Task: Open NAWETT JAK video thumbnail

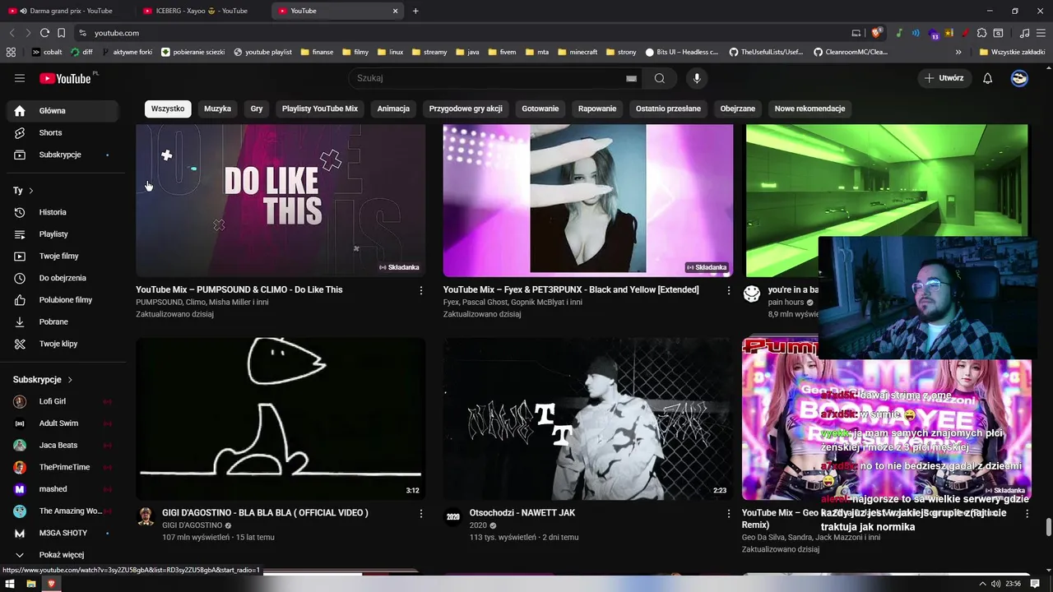Action: click(x=587, y=419)
